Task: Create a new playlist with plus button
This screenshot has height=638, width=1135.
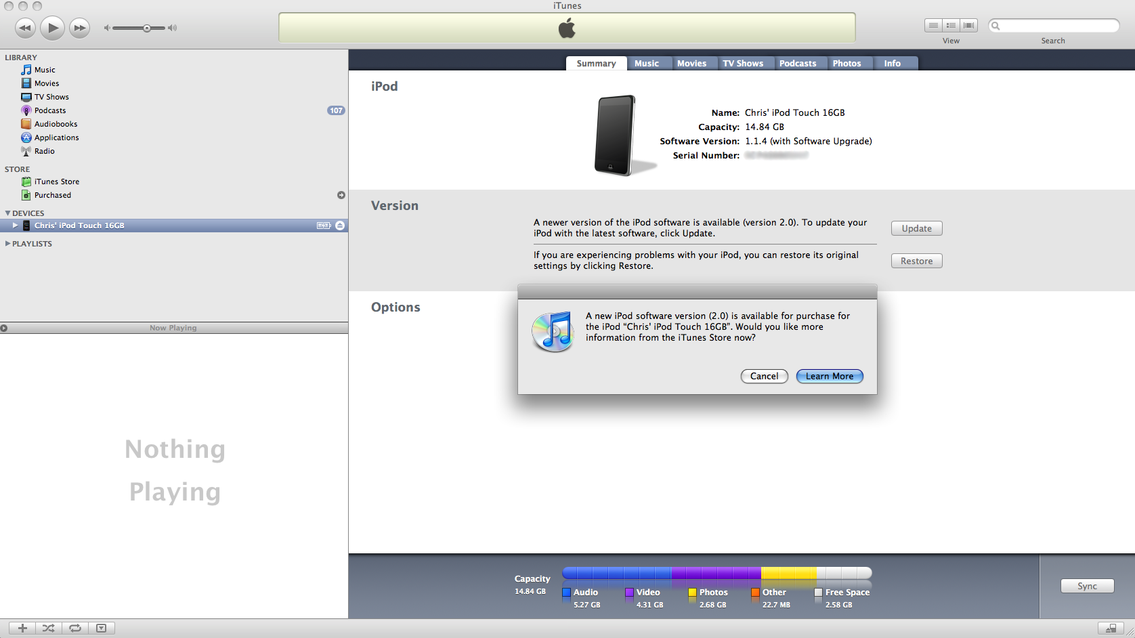Action: tap(22, 628)
